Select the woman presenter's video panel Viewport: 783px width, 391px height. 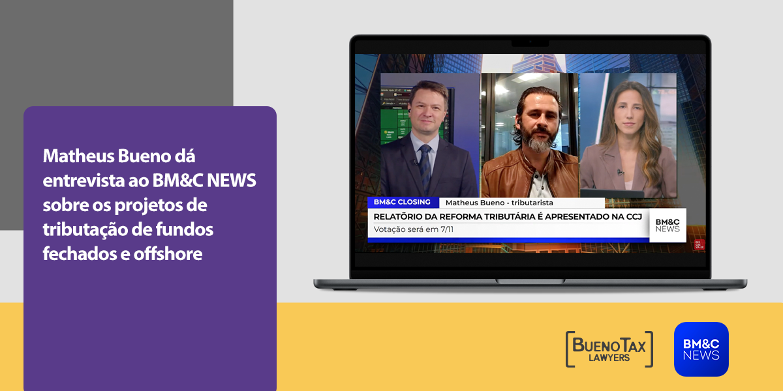point(627,137)
